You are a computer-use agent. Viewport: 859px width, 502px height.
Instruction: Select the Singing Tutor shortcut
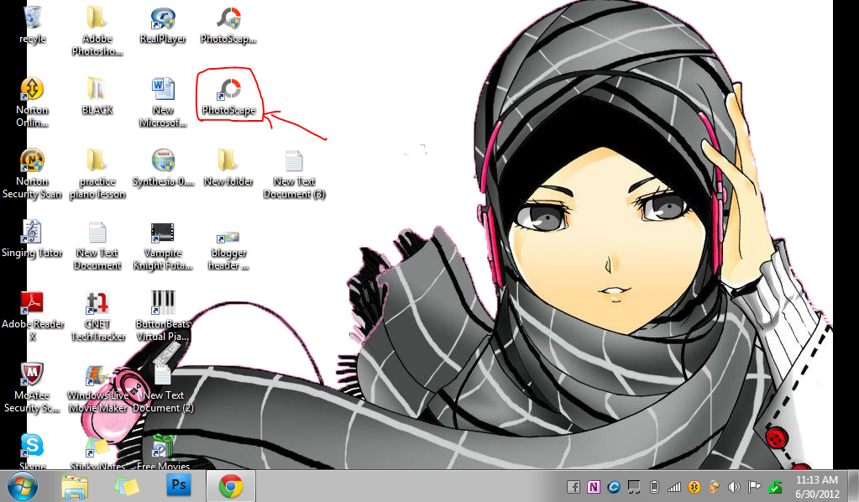point(32,238)
